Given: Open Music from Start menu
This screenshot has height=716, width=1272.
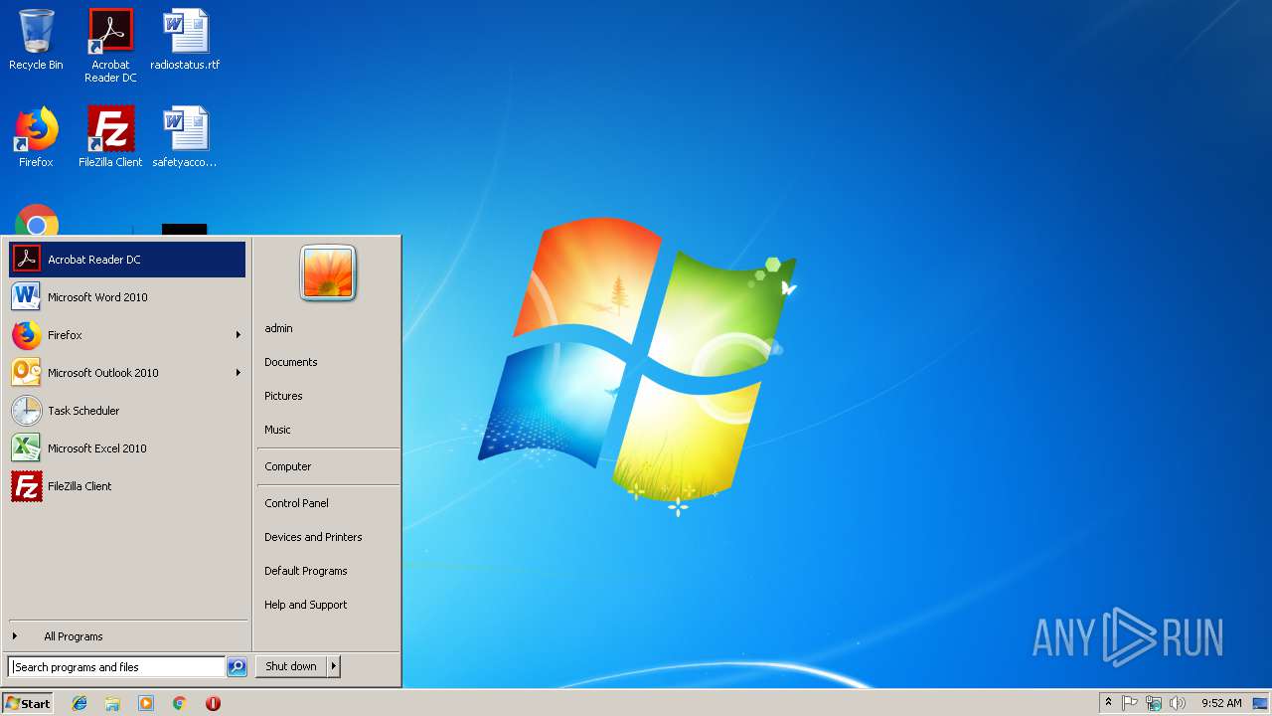Looking at the screenshot, I should pos(328,430).
